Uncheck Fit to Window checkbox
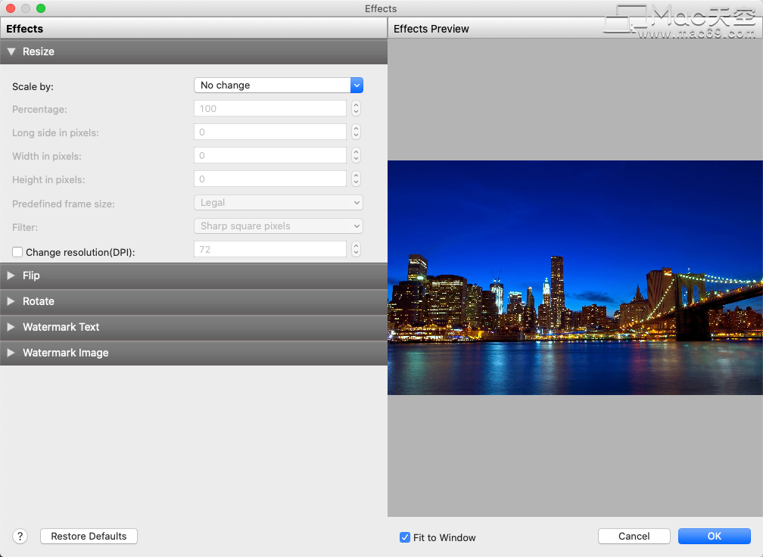763x557 pixels. [405, 537]
